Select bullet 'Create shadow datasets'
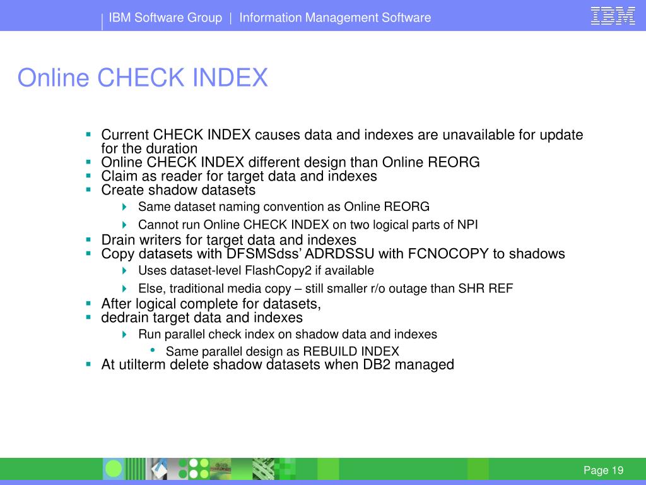The image size is (646, 485). click(179, 189)
